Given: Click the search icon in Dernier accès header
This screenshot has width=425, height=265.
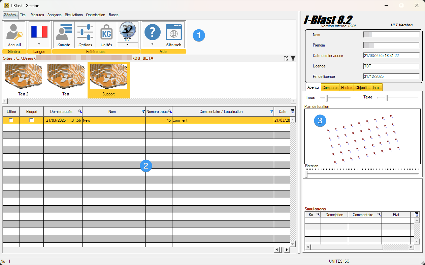Looking at the screenshot, I should point(80,111).
